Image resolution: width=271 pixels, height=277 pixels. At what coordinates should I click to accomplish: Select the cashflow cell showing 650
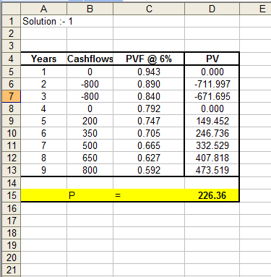[x=90, y=158]
